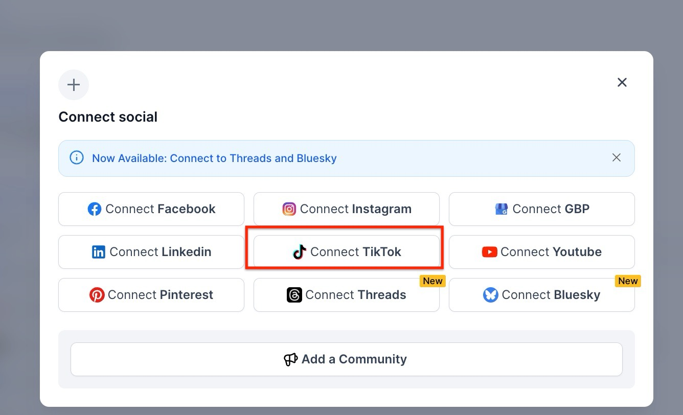This screenshot has height=415, width=683.
Task: Click the New badge on Connect Threads
Action: 432,281
